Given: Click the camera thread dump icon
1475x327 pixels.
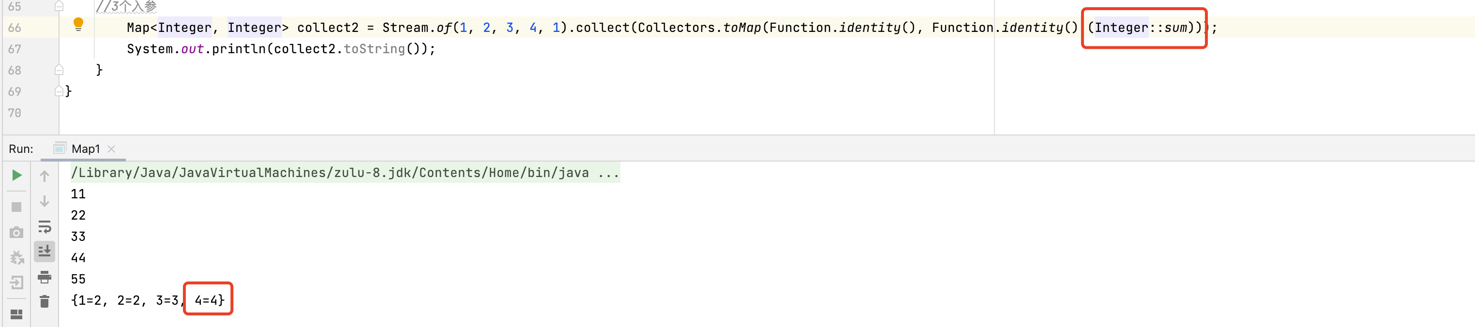Looking at the screenshot, I should [16, 233].
